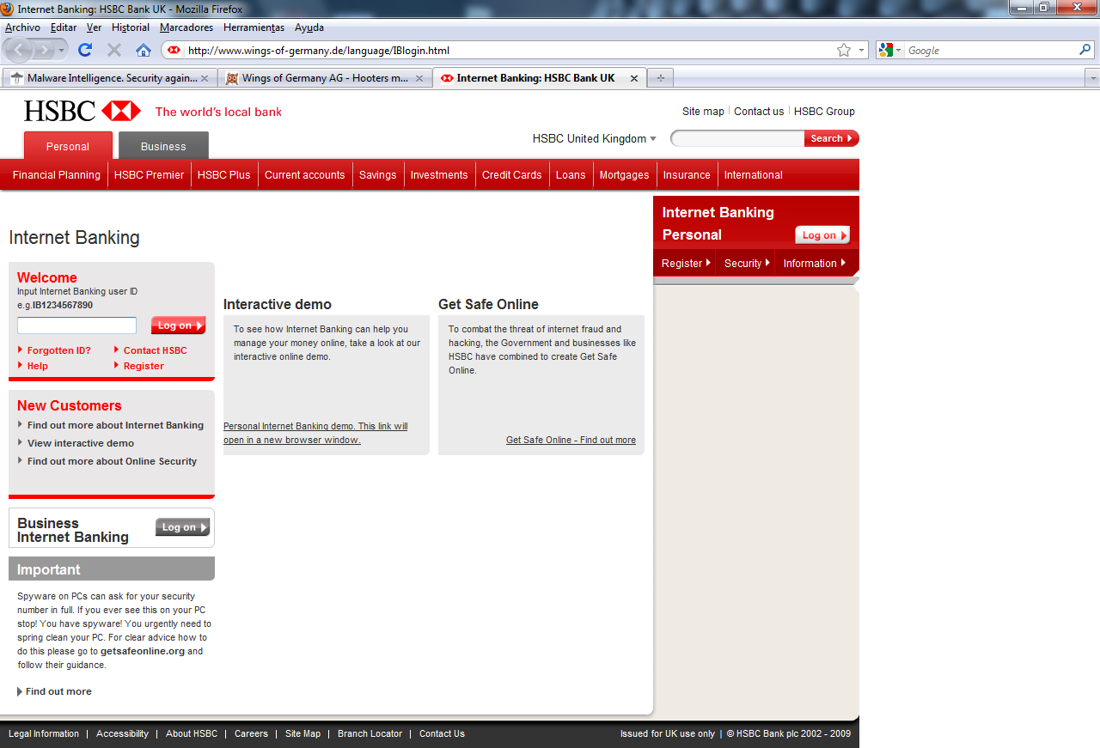Open the Archivo menu
This screenshot has height=748, width=1100.
[22, 27]
